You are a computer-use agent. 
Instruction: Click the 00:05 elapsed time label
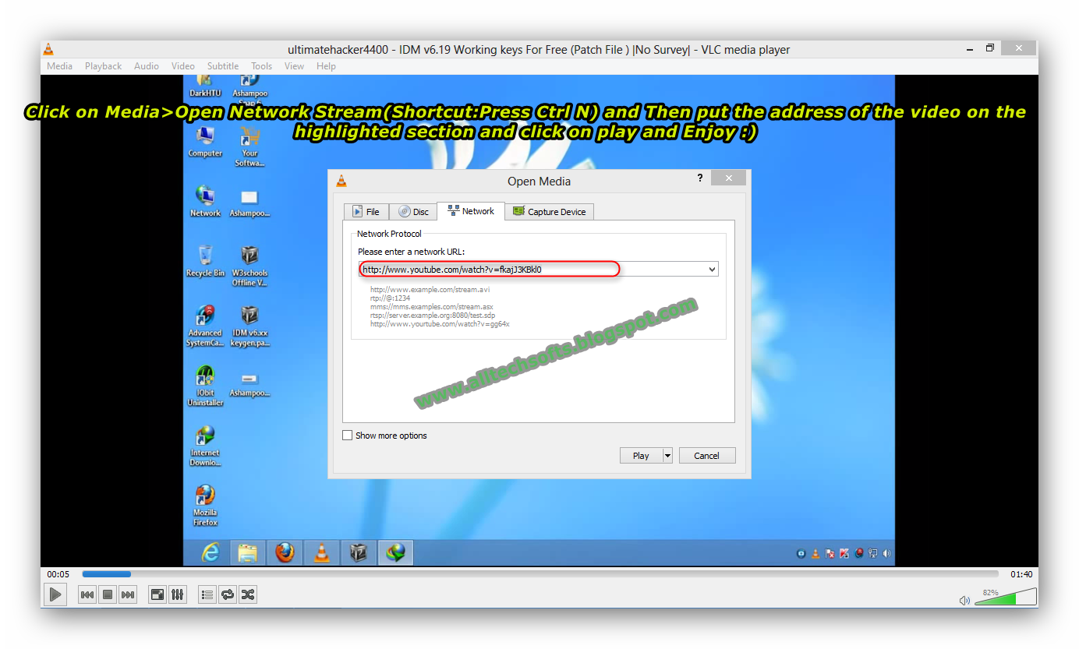coord(58,574)
